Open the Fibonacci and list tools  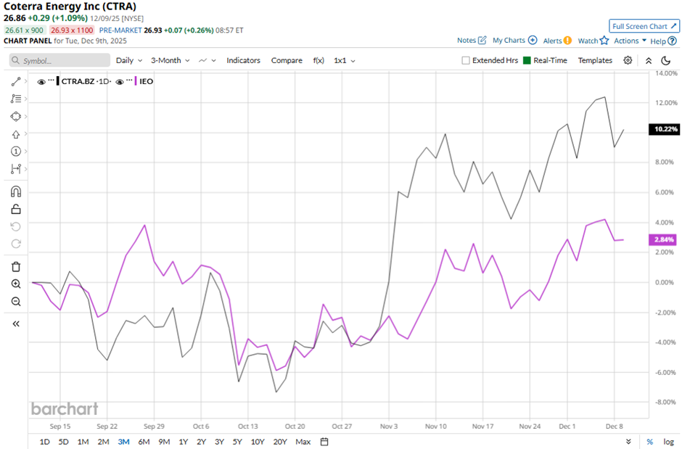click(16, 99)
